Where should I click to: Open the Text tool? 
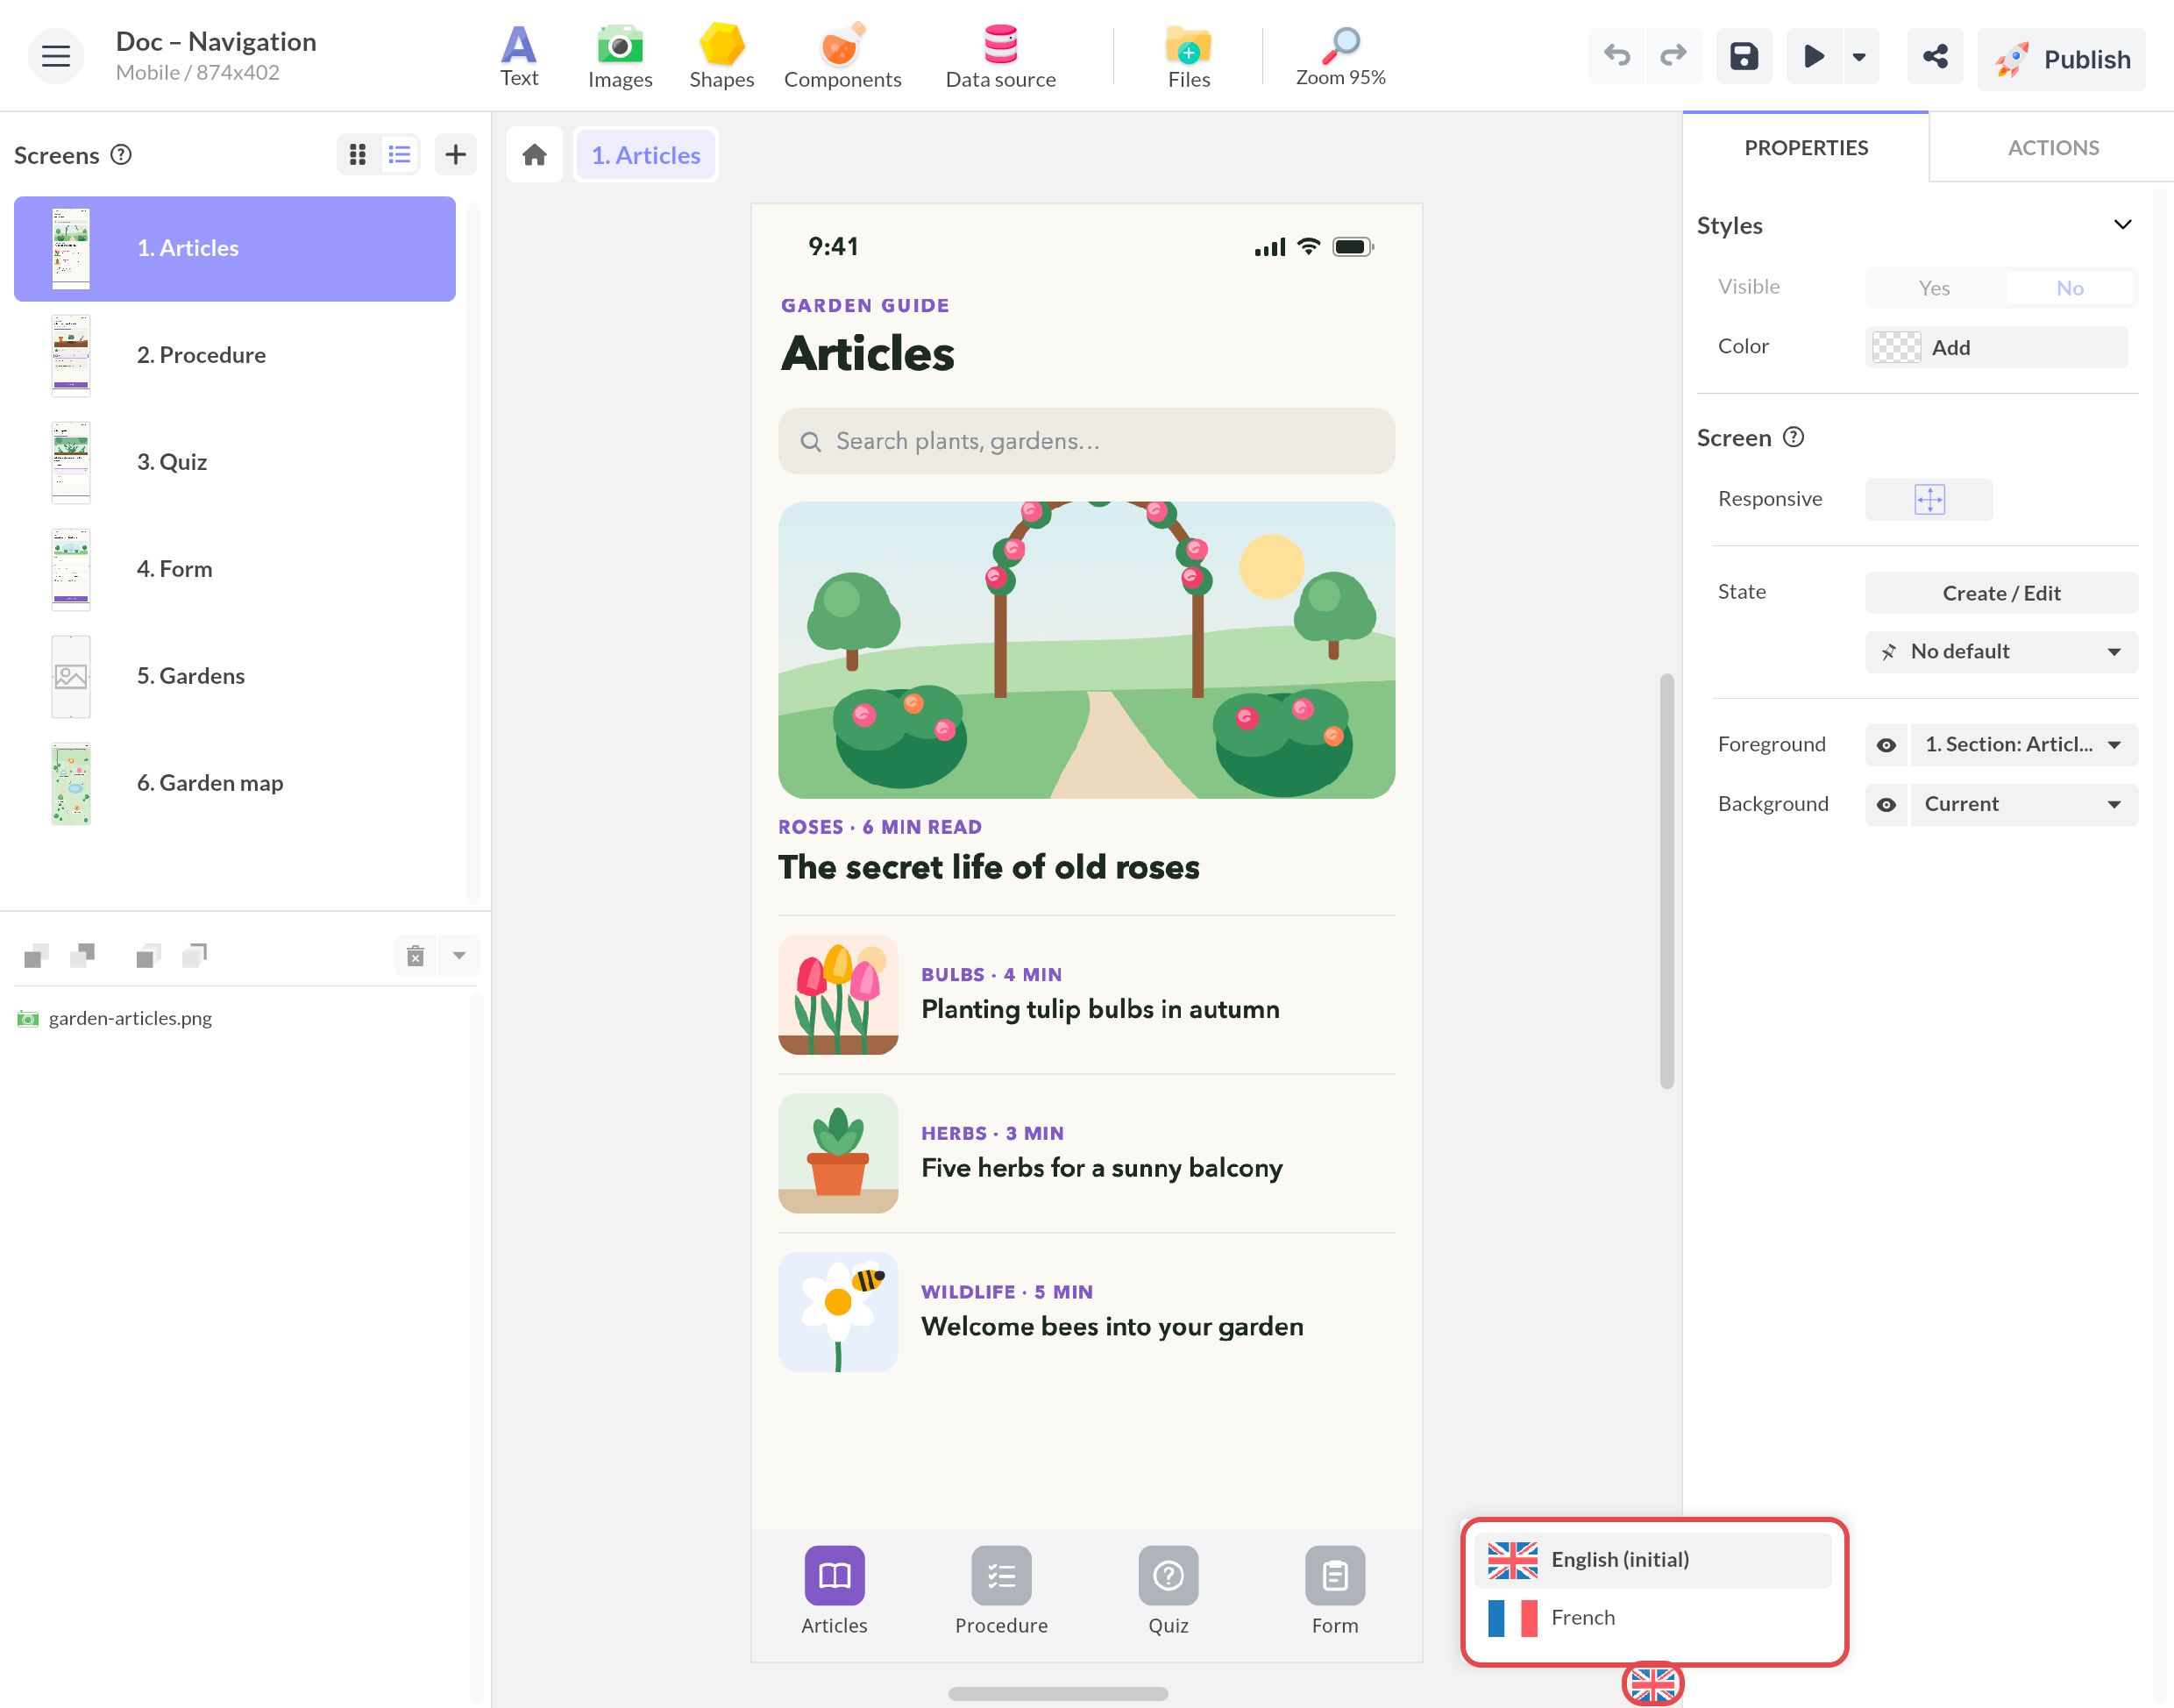tap(519, 57)
